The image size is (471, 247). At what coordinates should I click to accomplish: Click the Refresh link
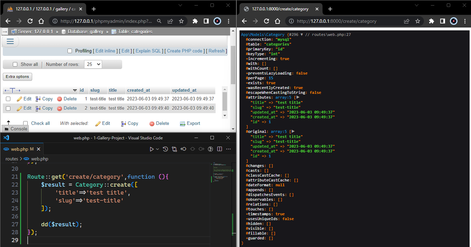coord(217,51)
